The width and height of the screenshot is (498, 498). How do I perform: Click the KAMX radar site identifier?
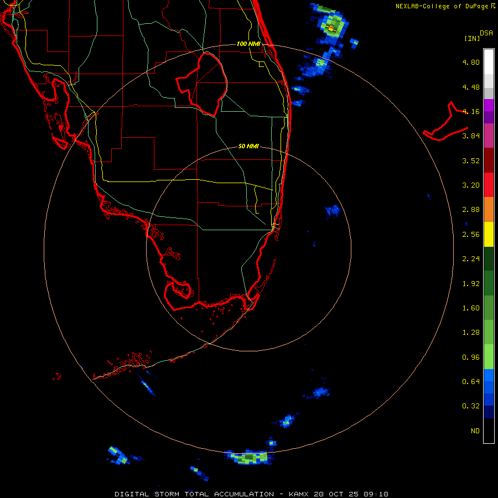click(300, 494)
